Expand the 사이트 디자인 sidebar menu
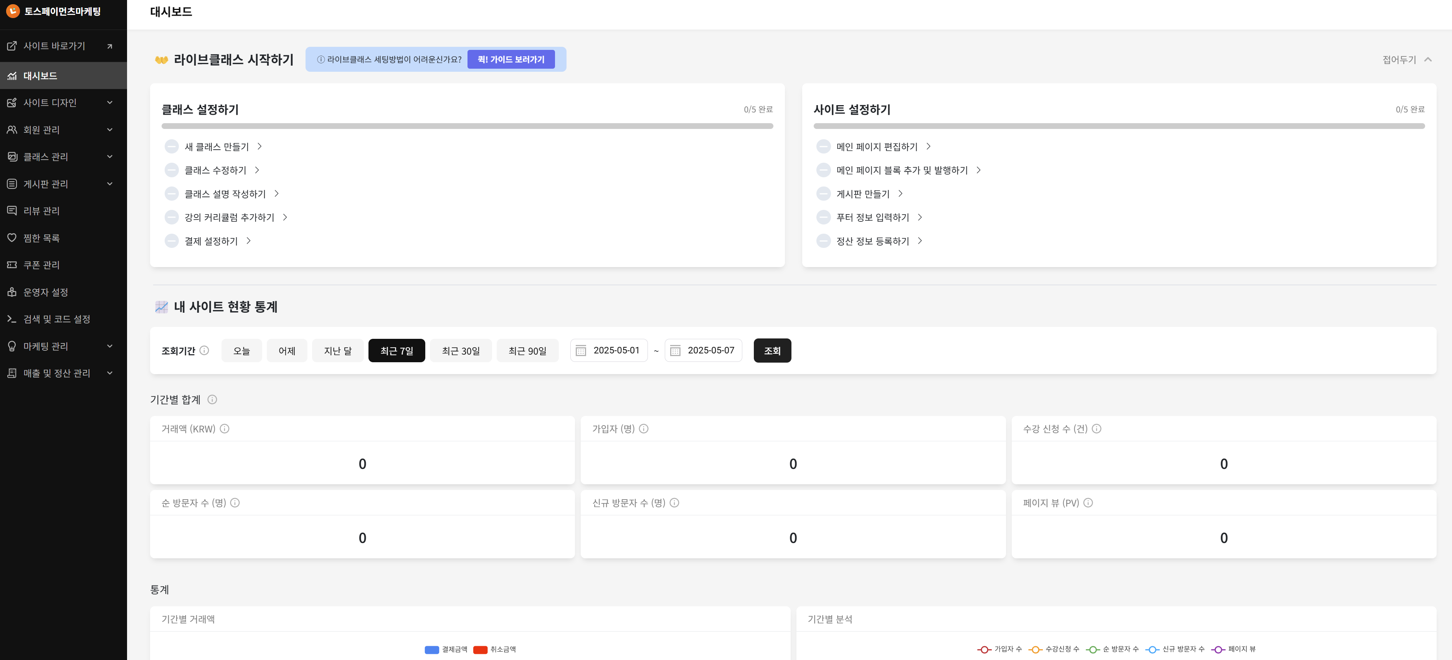 (109, 102)
